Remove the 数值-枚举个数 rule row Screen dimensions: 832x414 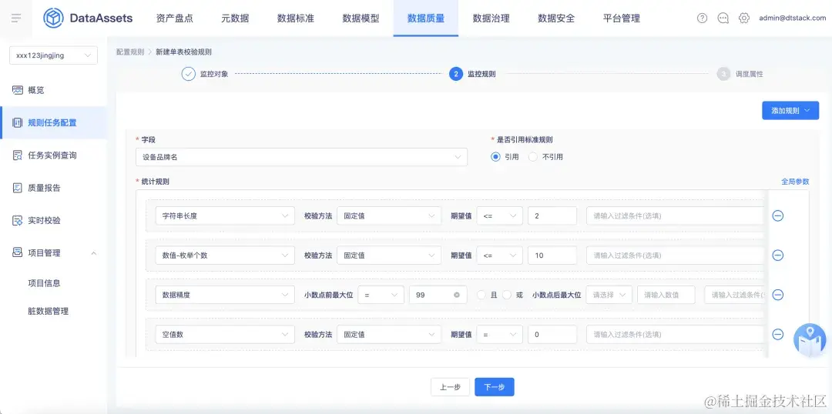pyautogui.click(x=778, y=255)
